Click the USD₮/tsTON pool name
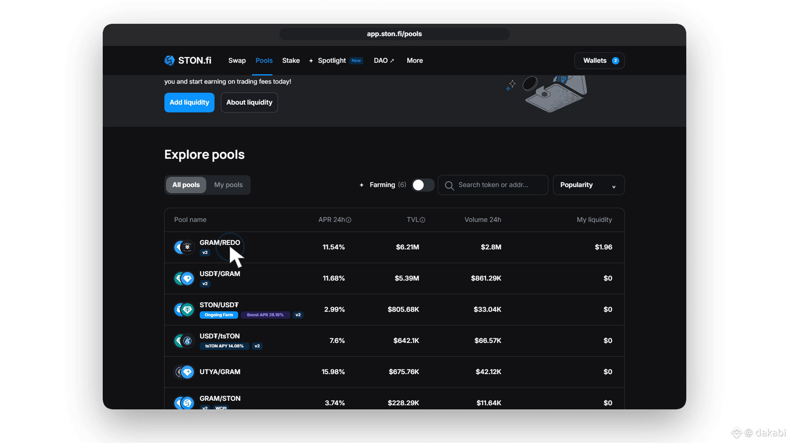Viewport: 789px width, 443px height. click(x=220, y=336)
